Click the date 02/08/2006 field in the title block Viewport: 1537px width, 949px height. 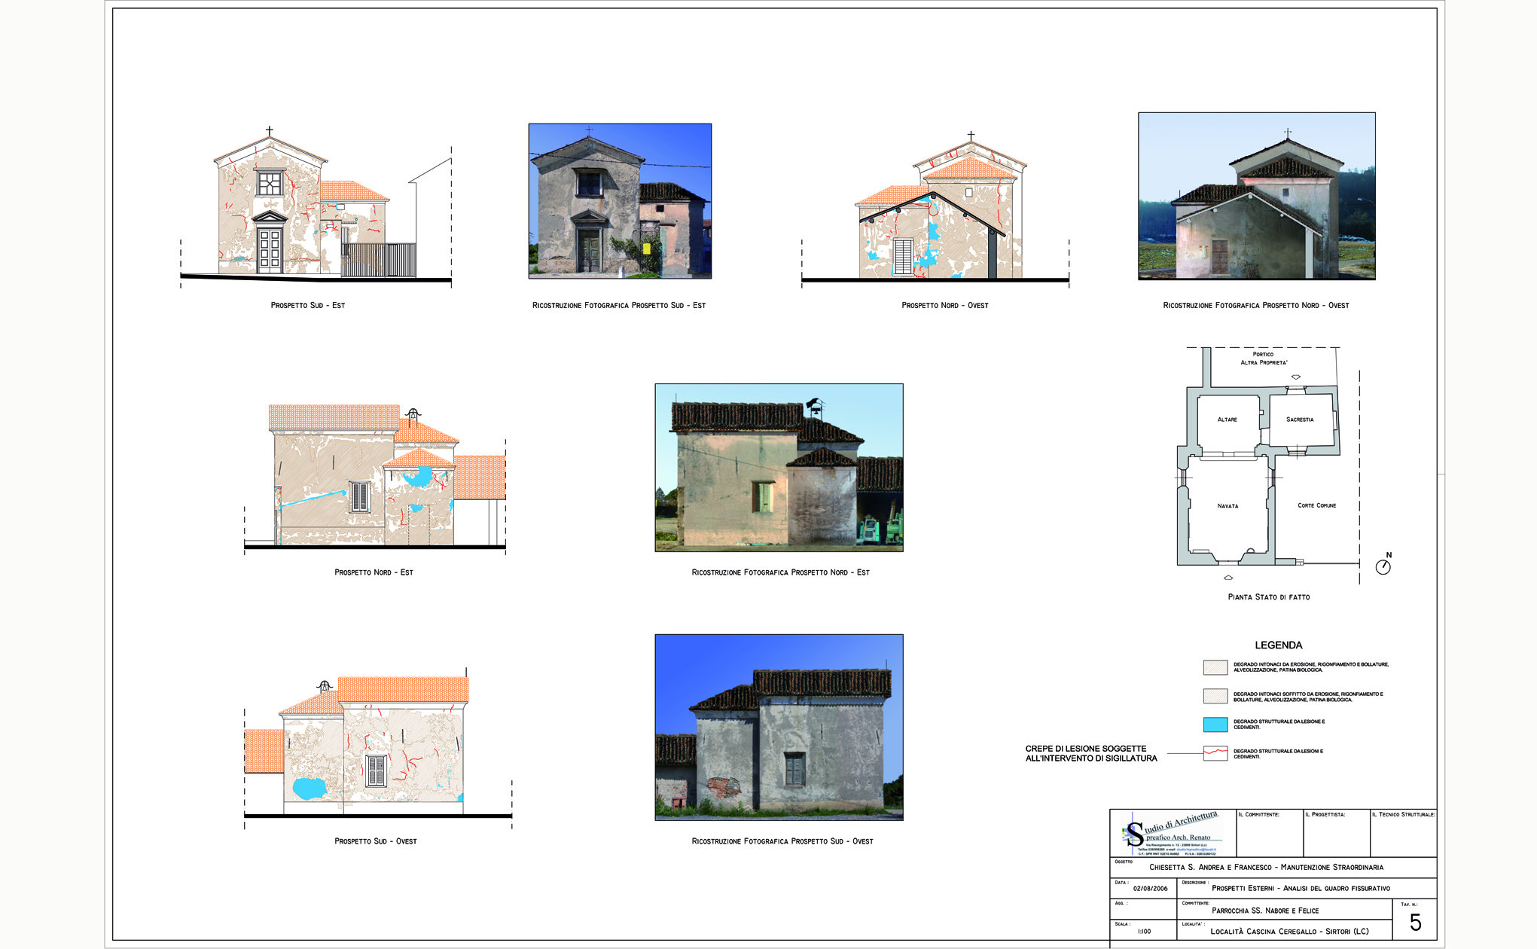pyautogui.click(x=1150, y=889)
